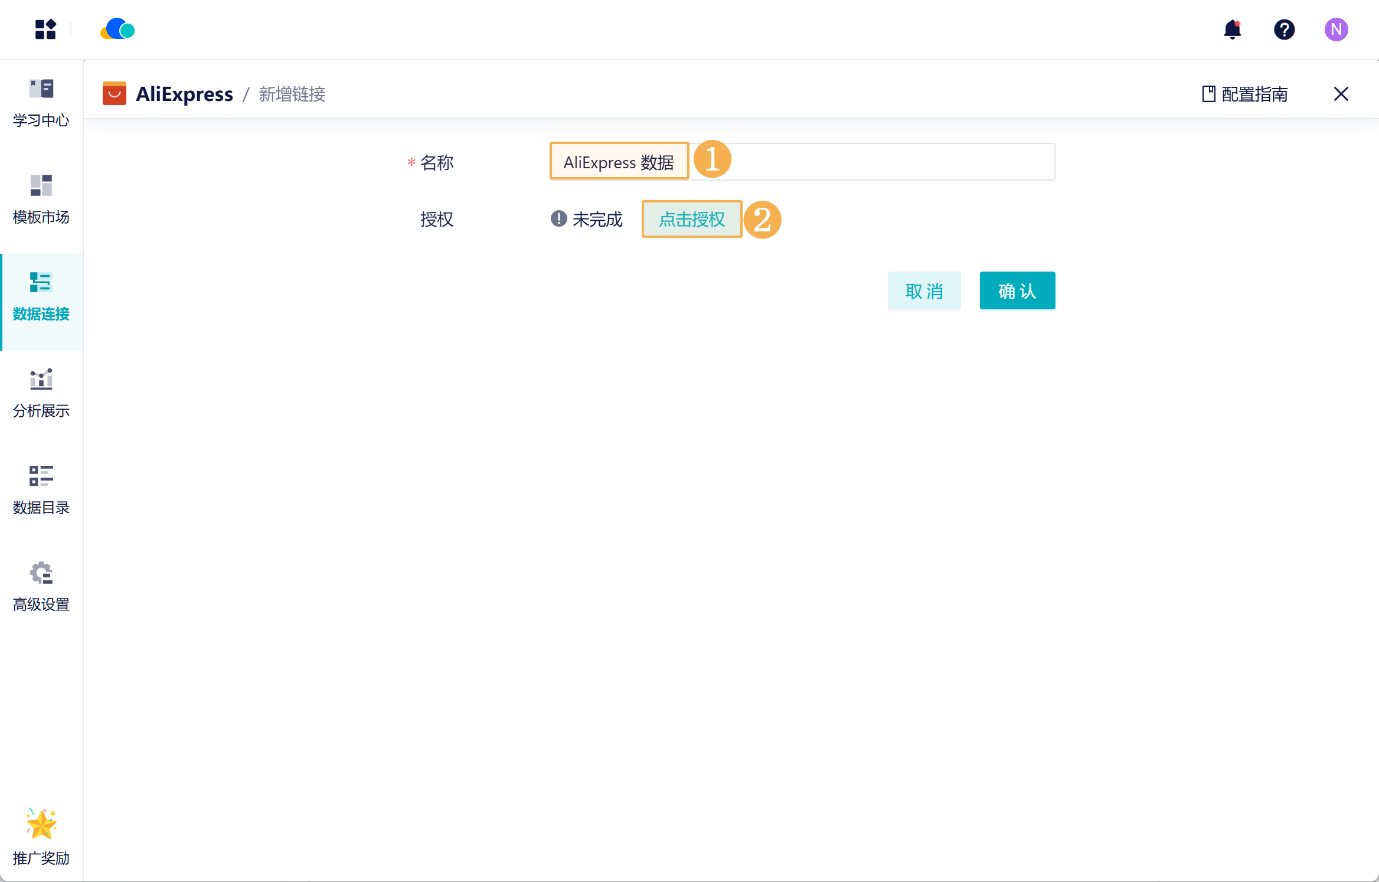Open the apps grid menu icon
Viewport: 1379px width, 882px height.
click(x=45, y=29)
